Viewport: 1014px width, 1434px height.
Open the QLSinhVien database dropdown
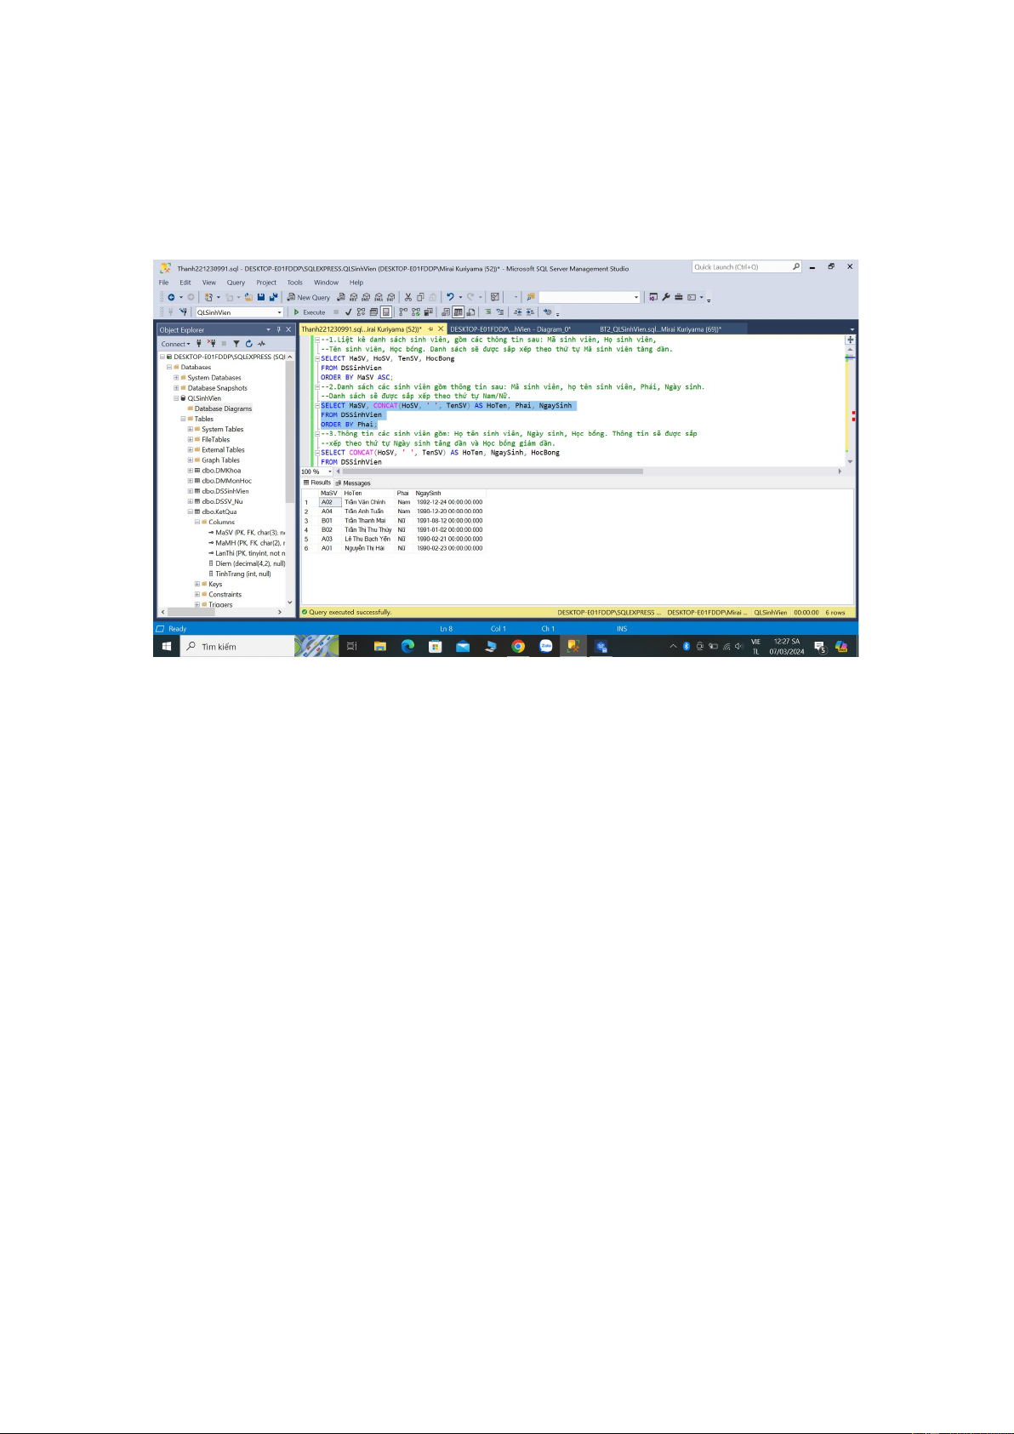pyautogui.click(x=279, y=312)
